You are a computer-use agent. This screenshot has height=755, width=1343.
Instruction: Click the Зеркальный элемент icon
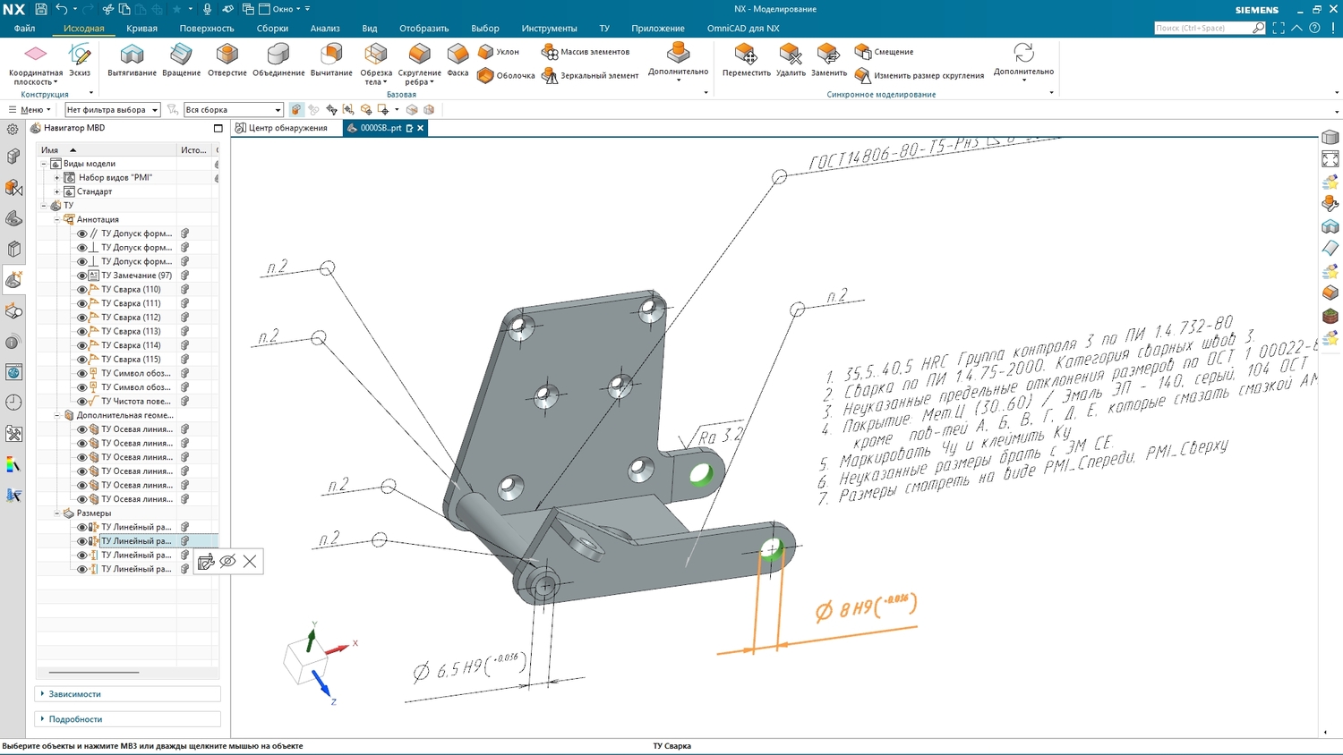[551, 76]
